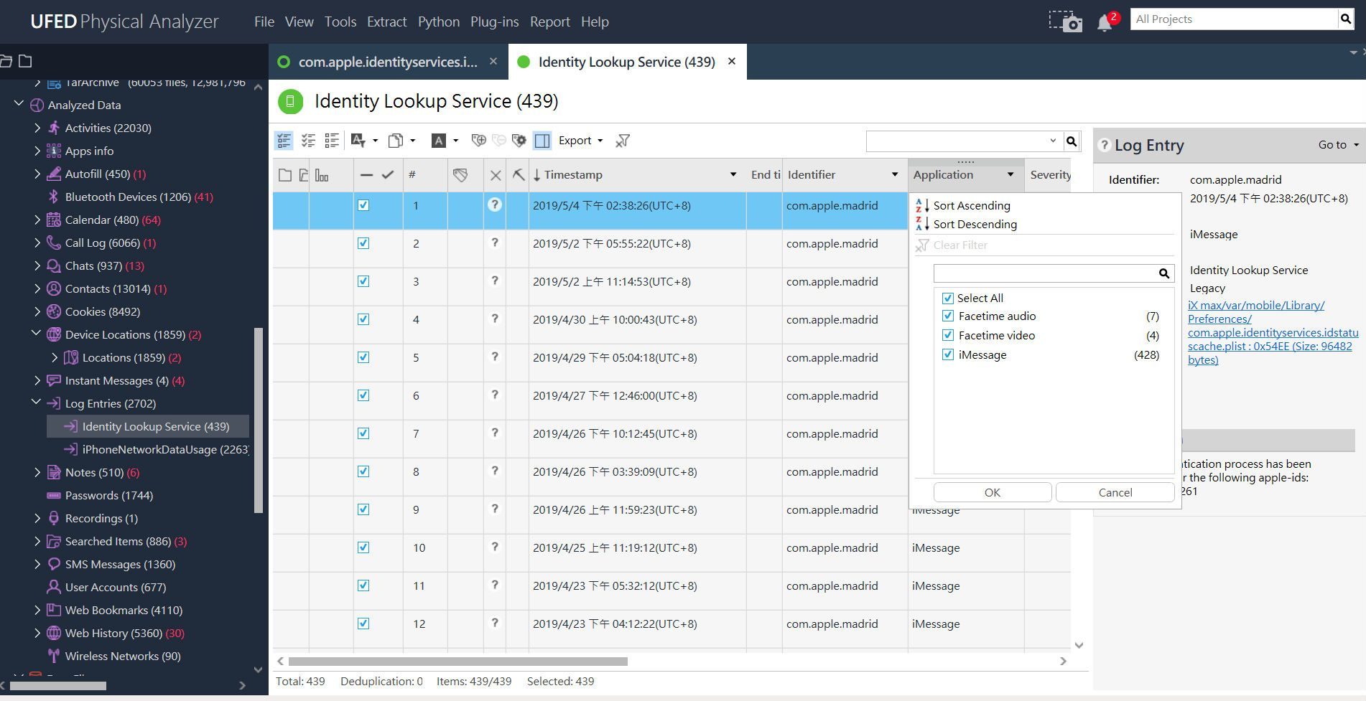Click the left tree vertical scrollbar
The image size is (1366, 701).
[259, 420]
